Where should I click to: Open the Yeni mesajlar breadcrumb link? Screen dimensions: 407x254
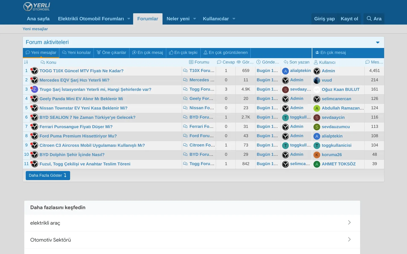[x=35, y=29]
